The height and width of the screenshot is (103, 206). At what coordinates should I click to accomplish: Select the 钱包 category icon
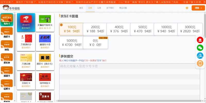pos(7,46)
